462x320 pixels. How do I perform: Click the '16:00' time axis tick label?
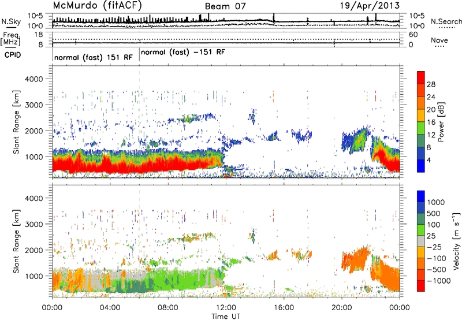[x=284, y=308]
